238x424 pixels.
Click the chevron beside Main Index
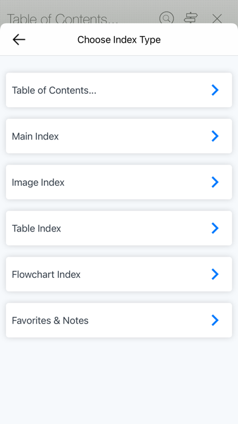215,136
